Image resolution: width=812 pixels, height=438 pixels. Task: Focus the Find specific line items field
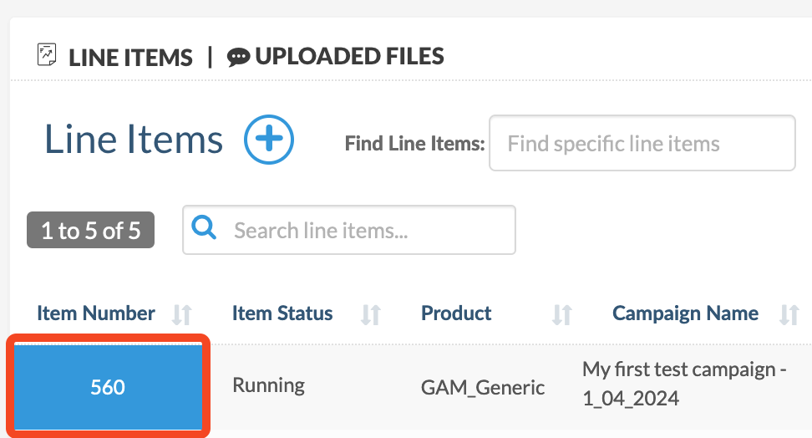pyautogui.click(x=642, y=143)
